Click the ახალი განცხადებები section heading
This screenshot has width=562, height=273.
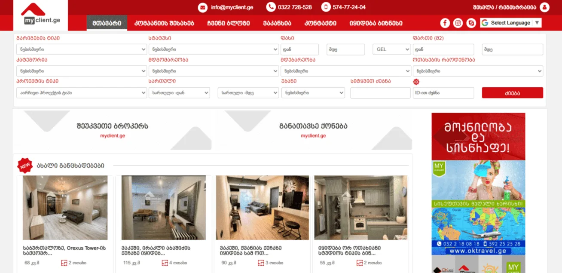click(70, 166)
